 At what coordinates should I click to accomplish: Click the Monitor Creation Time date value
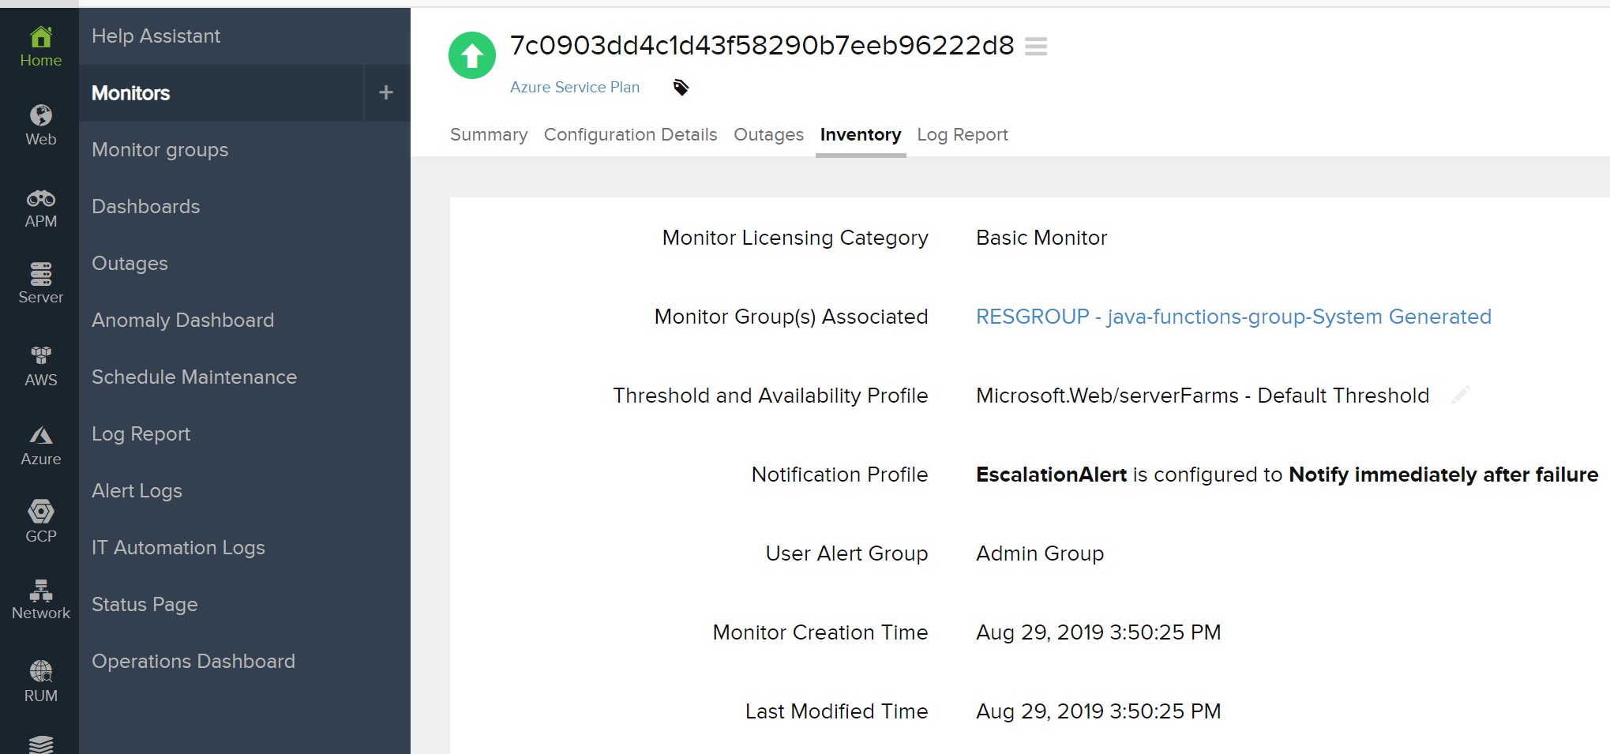click(x=1098, y=632)
